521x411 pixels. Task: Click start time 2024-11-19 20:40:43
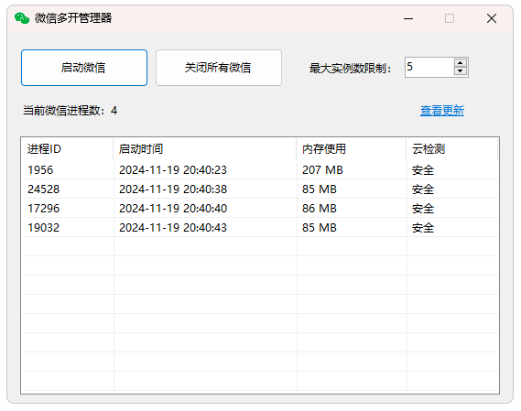(173, 228)
